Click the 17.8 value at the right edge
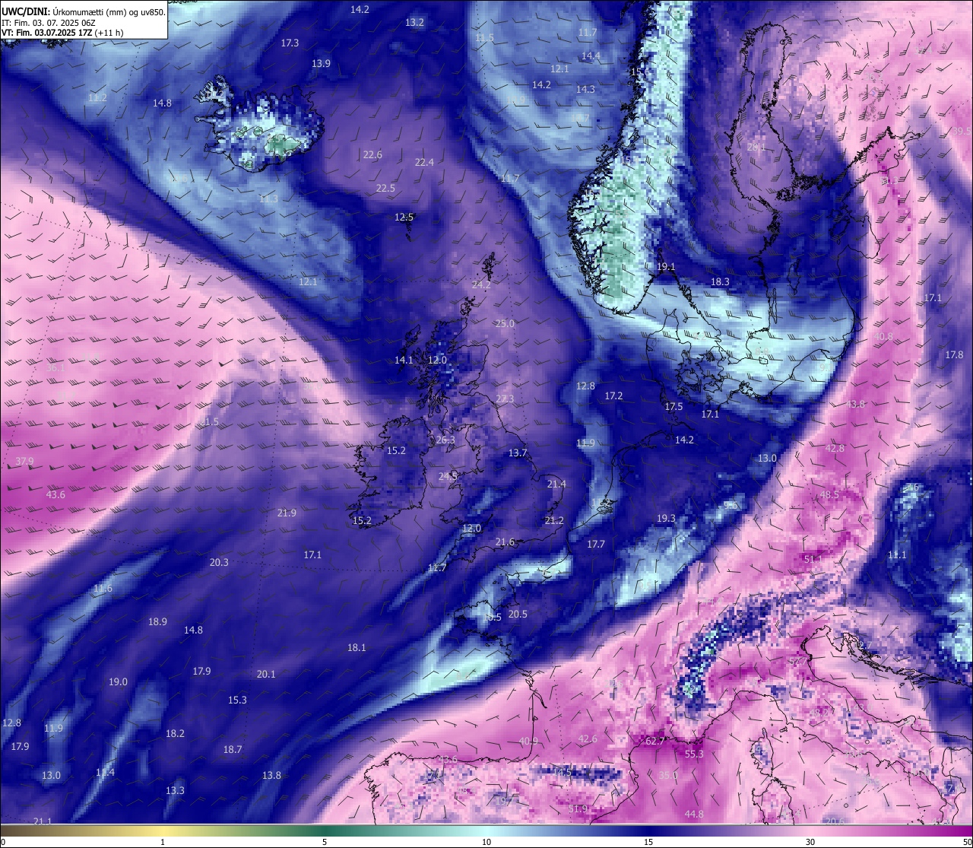 click(954, 355)
